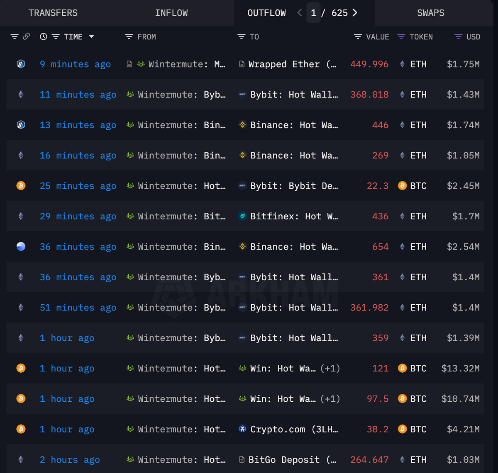
Task: Click Binance logo in 16 minutes row
Action: 243,155
